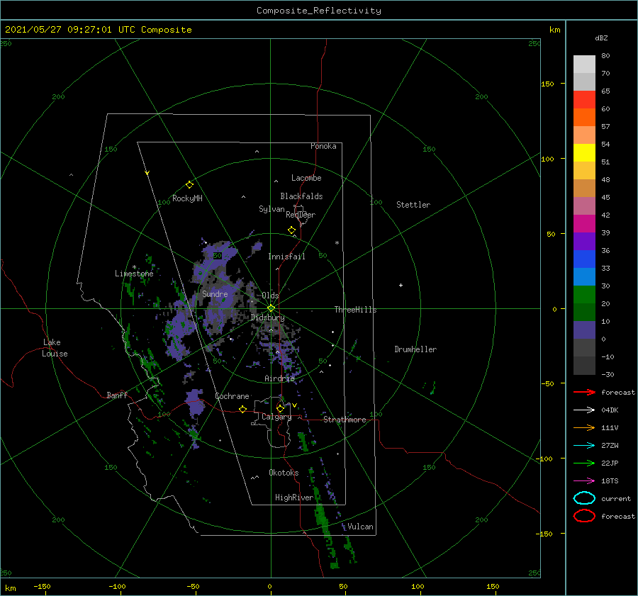The image size is (638, 596).
Task: Click the white plus marker northwest of Drumheller
Action: click(401, 285)
